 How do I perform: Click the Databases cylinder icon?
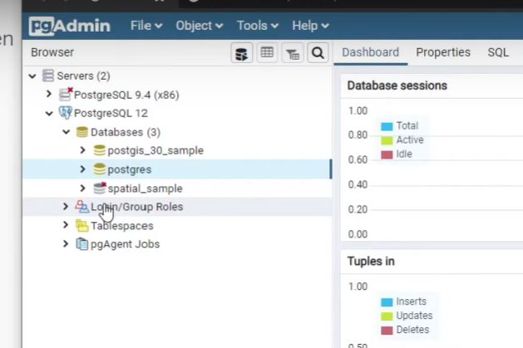tap(81, 132)
